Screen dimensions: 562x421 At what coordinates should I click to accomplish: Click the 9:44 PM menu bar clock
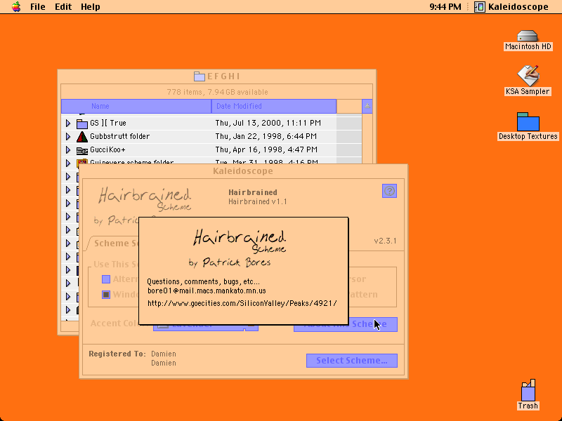445,7
